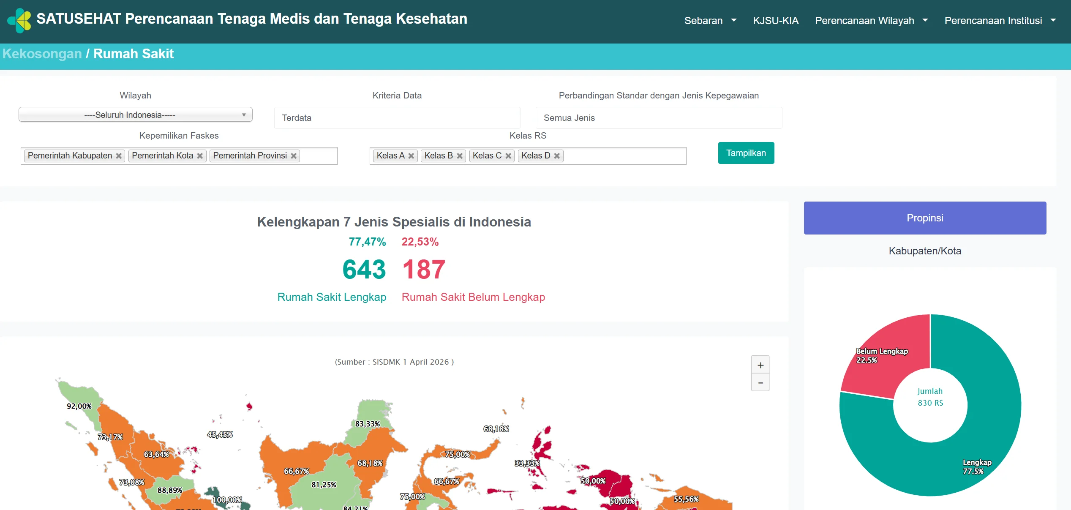1071x510 pixels.
Task: Remove the Pemerintah Kota tag
Action: [x=200, y=156]
